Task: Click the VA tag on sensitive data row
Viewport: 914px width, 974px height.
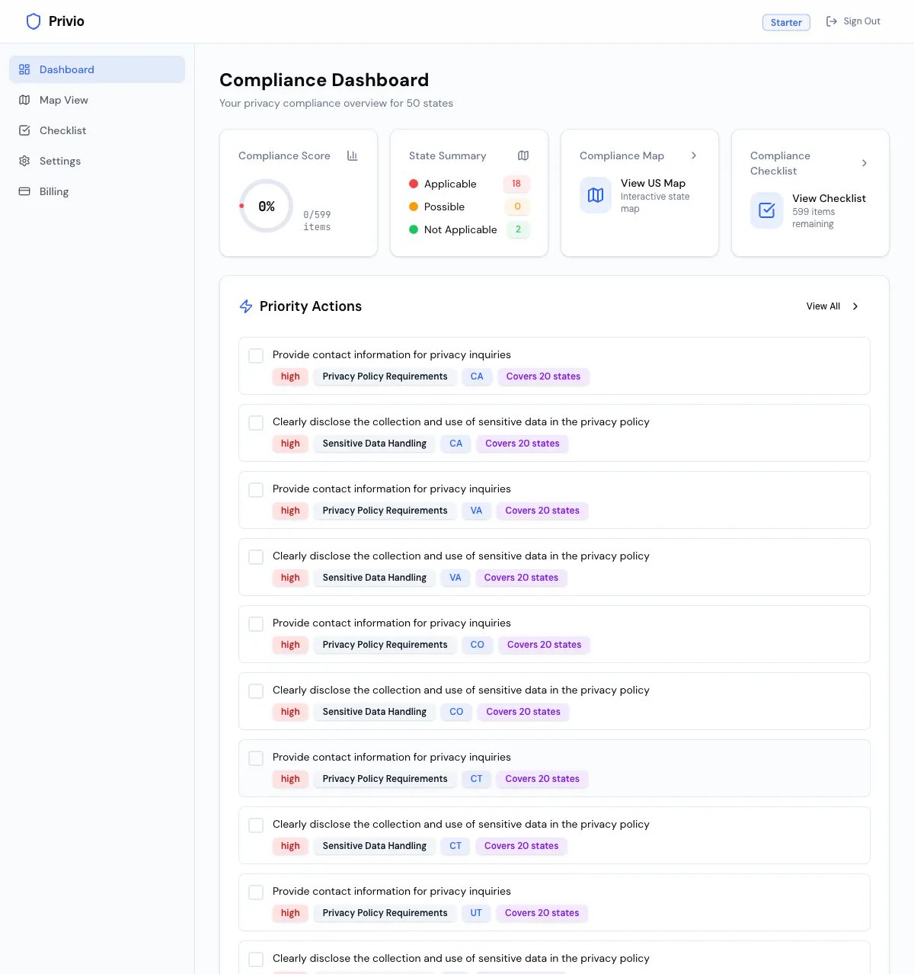Action: pyautogui.click(x=455, y=578)
